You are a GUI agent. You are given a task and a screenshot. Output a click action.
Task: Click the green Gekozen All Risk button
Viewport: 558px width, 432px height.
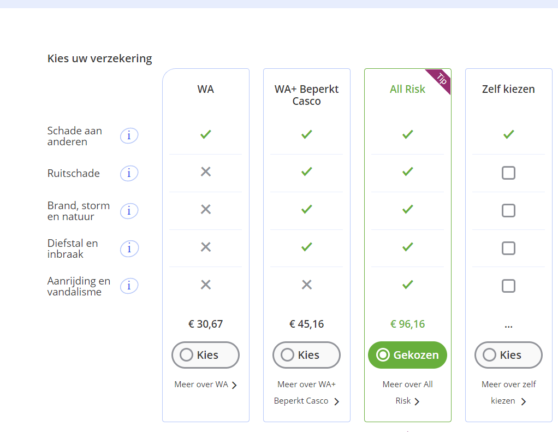(407, 355)
